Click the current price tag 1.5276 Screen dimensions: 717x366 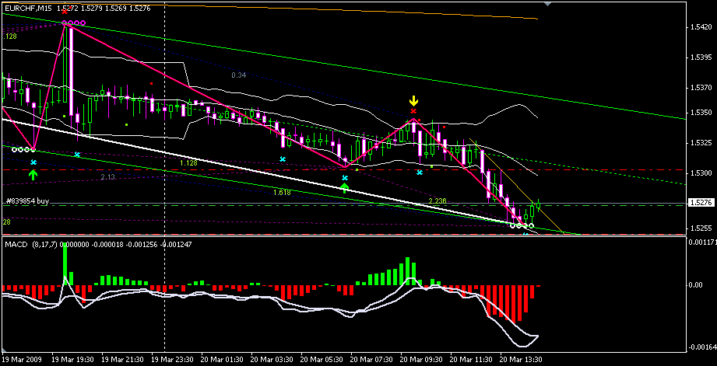[699, 204]
